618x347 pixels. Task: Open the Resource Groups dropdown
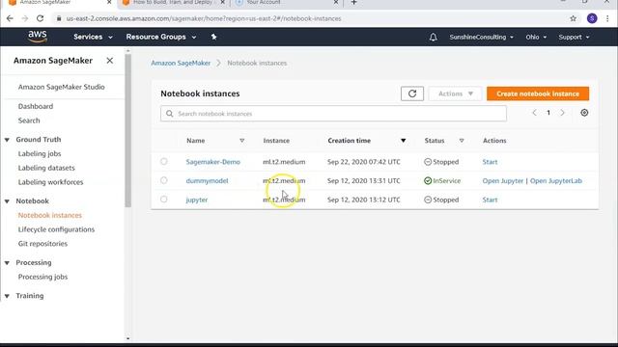coord(161,37)
